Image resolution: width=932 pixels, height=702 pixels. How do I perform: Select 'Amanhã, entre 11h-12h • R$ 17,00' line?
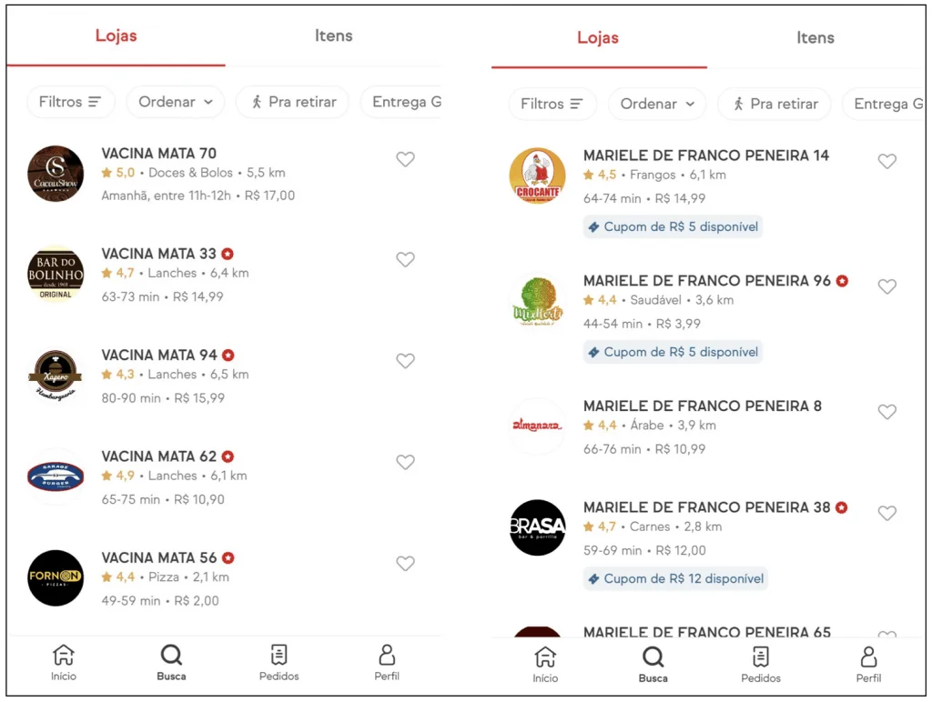[x=198, y=196]
